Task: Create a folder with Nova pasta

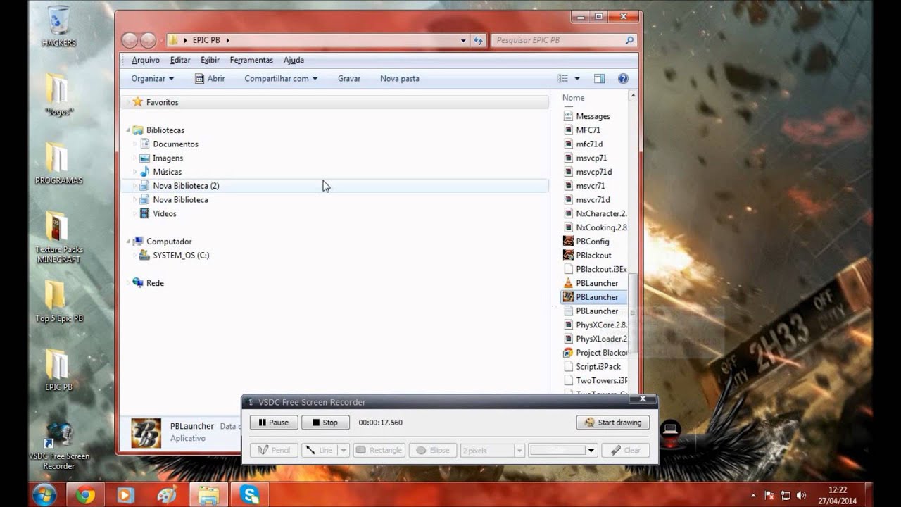Action: (400, 79)
